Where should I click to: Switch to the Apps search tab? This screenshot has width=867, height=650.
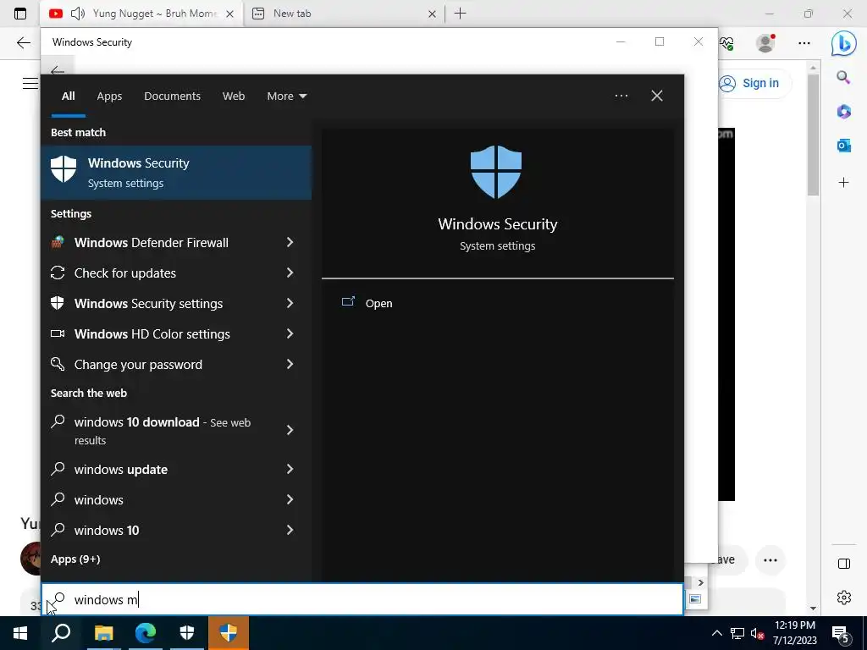pyautogui.click(x=109, y=96)
